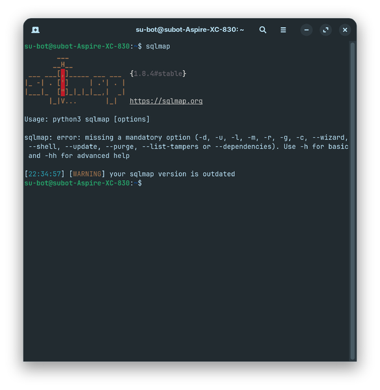Screen dimensions: 380x390
Task: Minimize the terminal window
Action: pos(306,30)
